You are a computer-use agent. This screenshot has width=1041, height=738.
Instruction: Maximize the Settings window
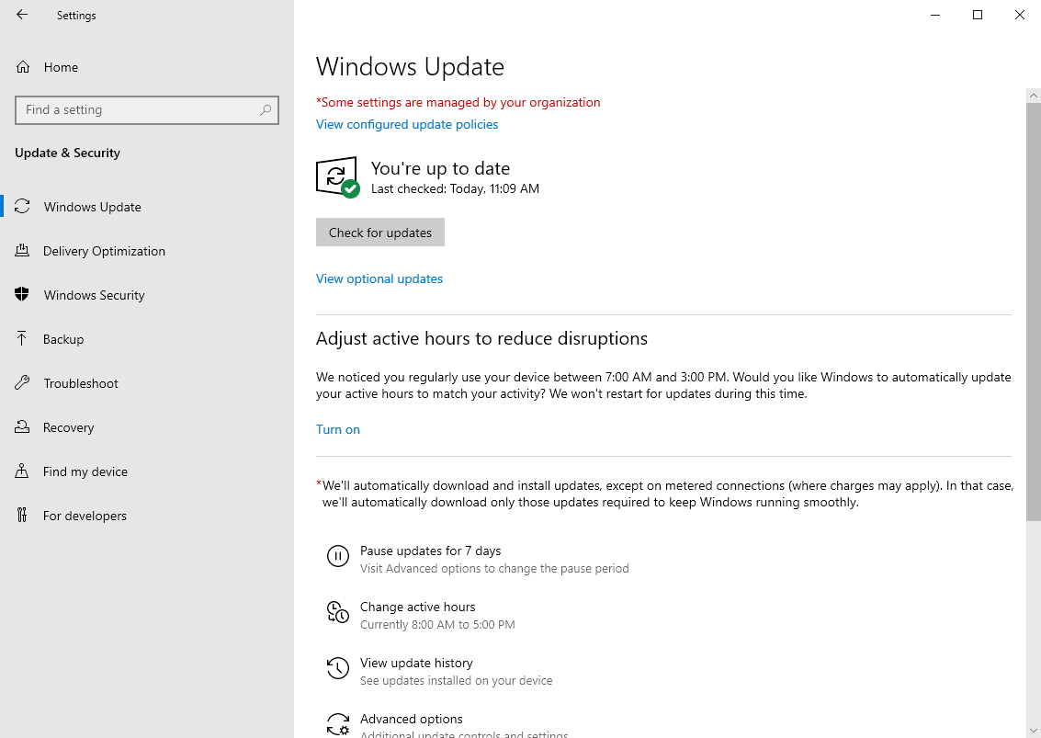978,15
